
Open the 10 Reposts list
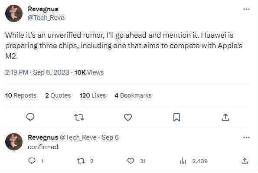pos(21,95)
